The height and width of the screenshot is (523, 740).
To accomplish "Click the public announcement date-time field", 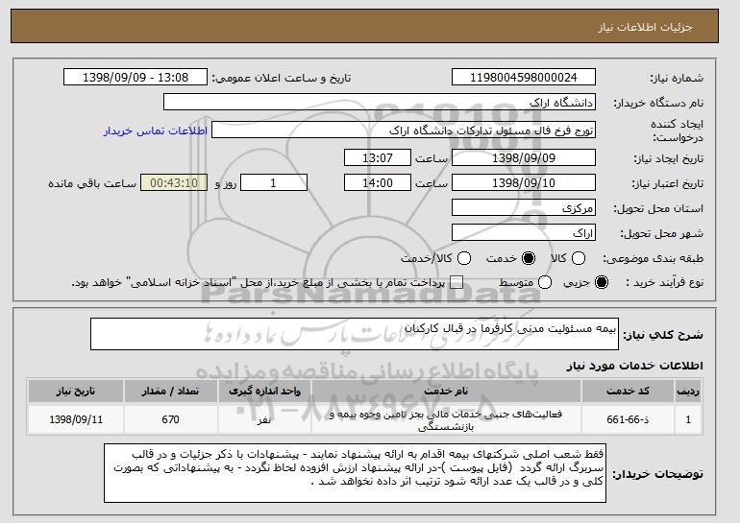I will tap(136, 78).
